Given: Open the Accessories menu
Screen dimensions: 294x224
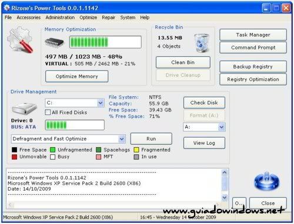Looking at the screenshot, I should pyautogui.click(x=29, y=18).
